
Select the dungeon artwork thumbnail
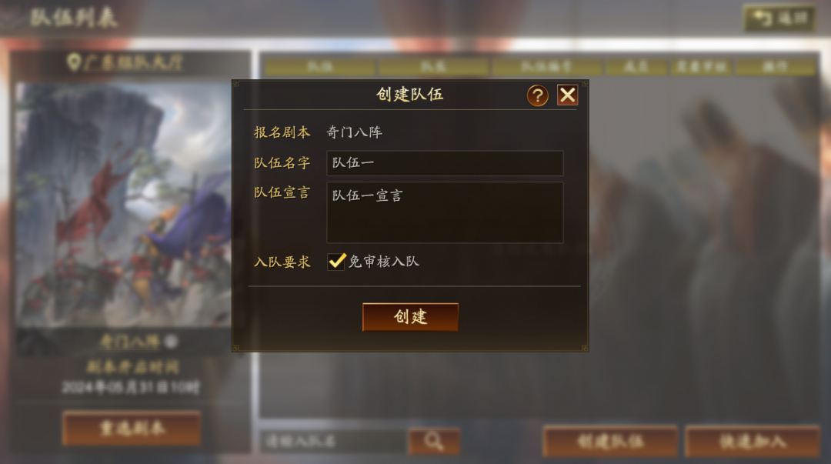(x=123, y=204)
